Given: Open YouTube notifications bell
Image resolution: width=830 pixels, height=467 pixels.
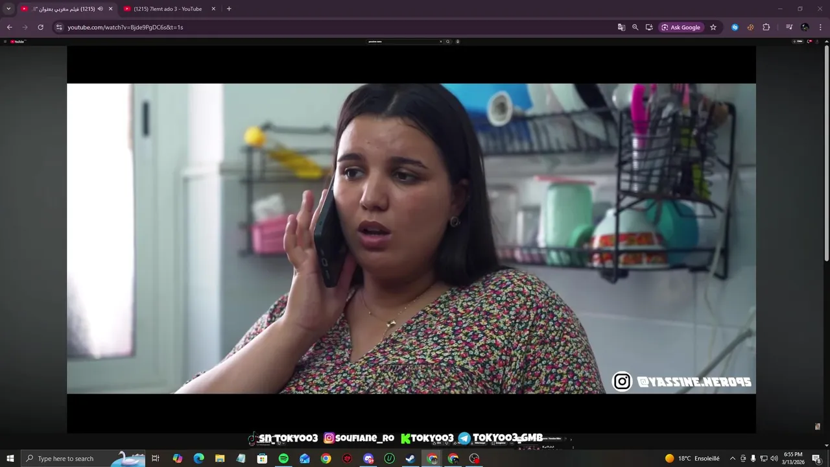Looking at the screenshot, I should tap(809, 42).
